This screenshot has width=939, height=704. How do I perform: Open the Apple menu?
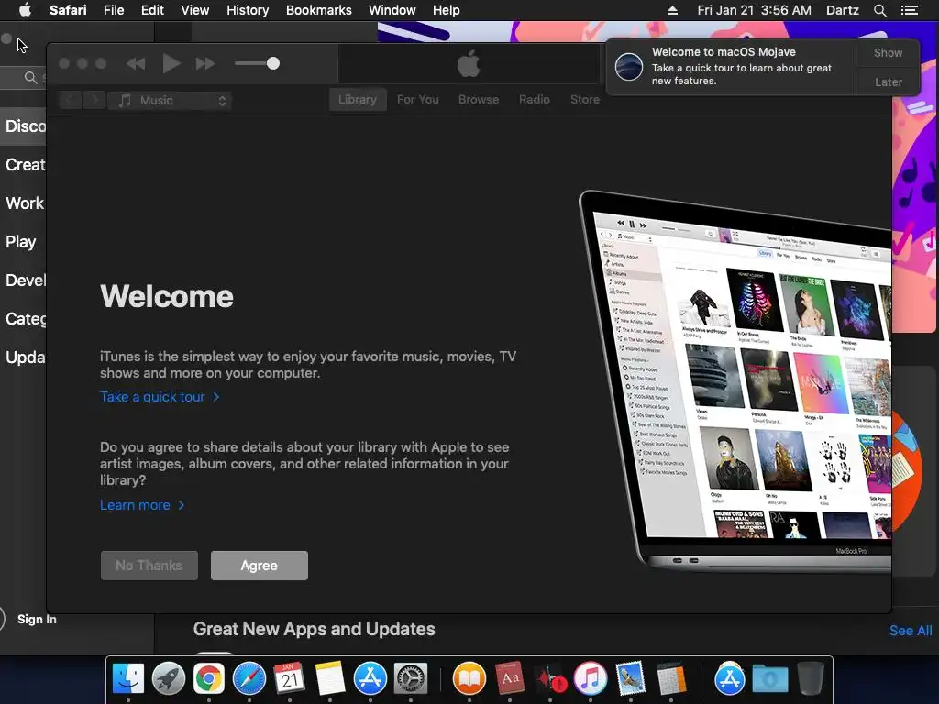coord(25,10)
